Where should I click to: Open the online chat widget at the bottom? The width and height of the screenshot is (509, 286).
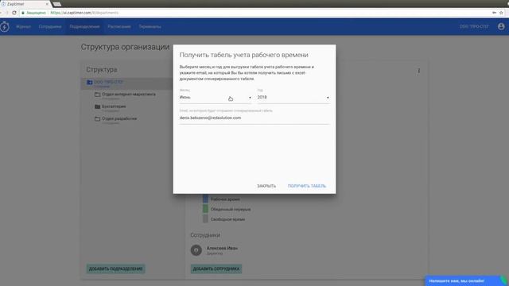click(x=464, y=280)
